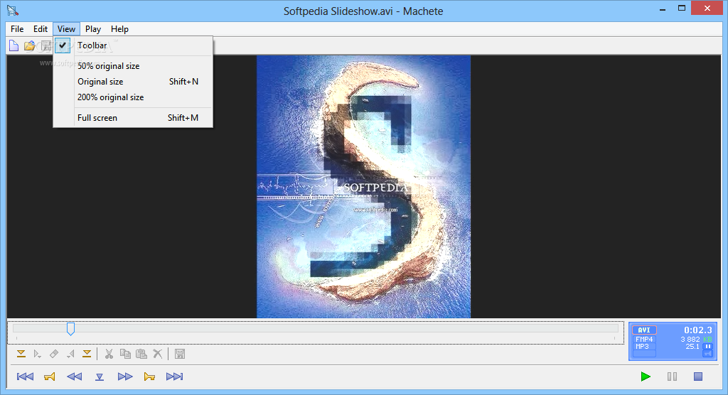The height and width of the screenshot is (395, 728).
Task: Click the MP3 audio codec label
Action: [x=642, y=346]
